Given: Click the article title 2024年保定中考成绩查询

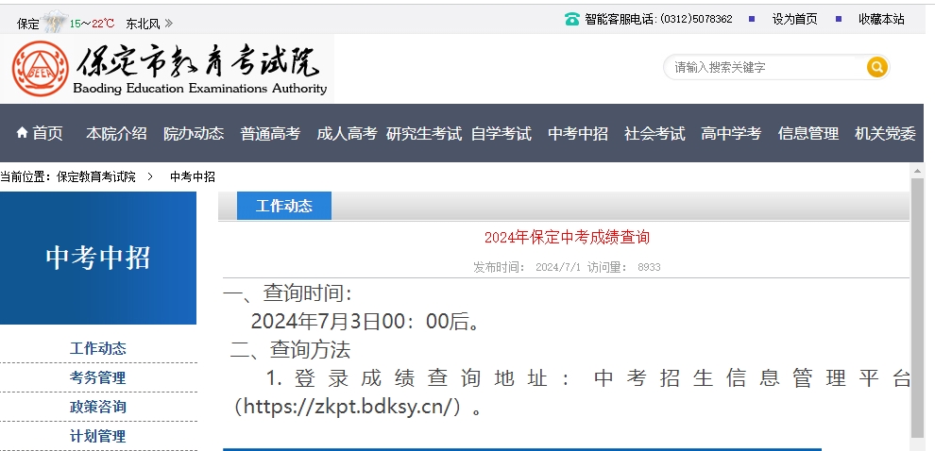Looking at the screenshot, I should pos(567,237).
